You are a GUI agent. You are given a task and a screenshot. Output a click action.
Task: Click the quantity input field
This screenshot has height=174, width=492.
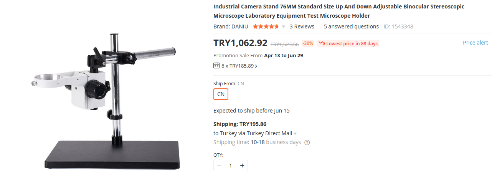231,166
